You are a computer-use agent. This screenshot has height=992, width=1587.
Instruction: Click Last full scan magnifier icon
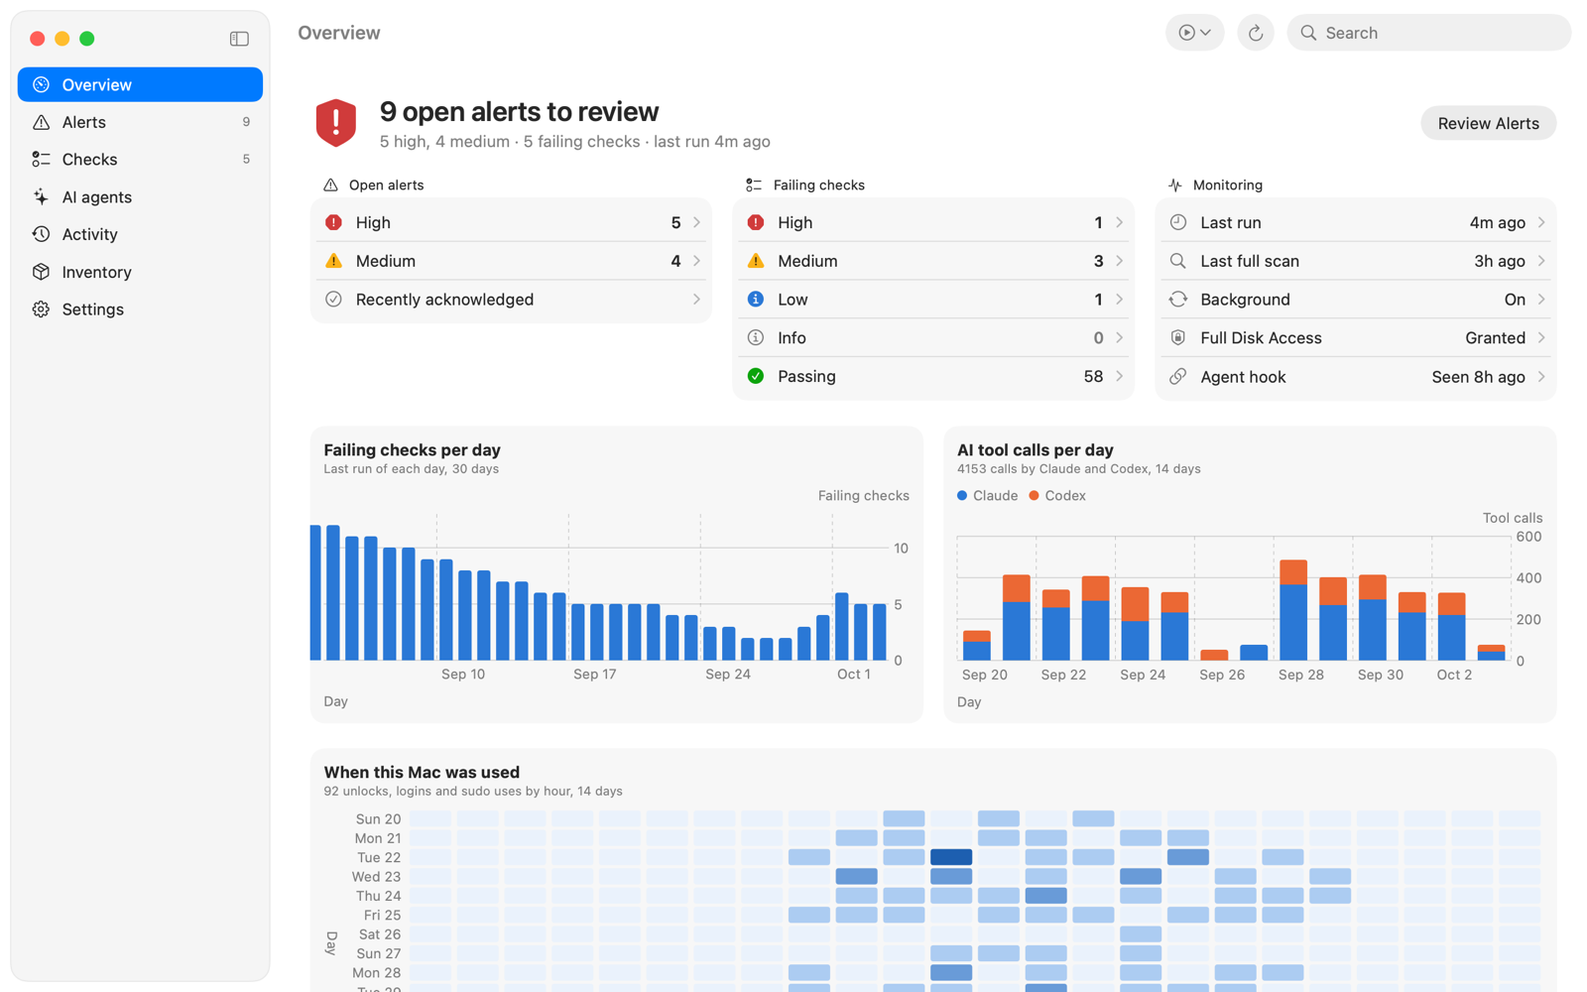tap(1178, 261)
